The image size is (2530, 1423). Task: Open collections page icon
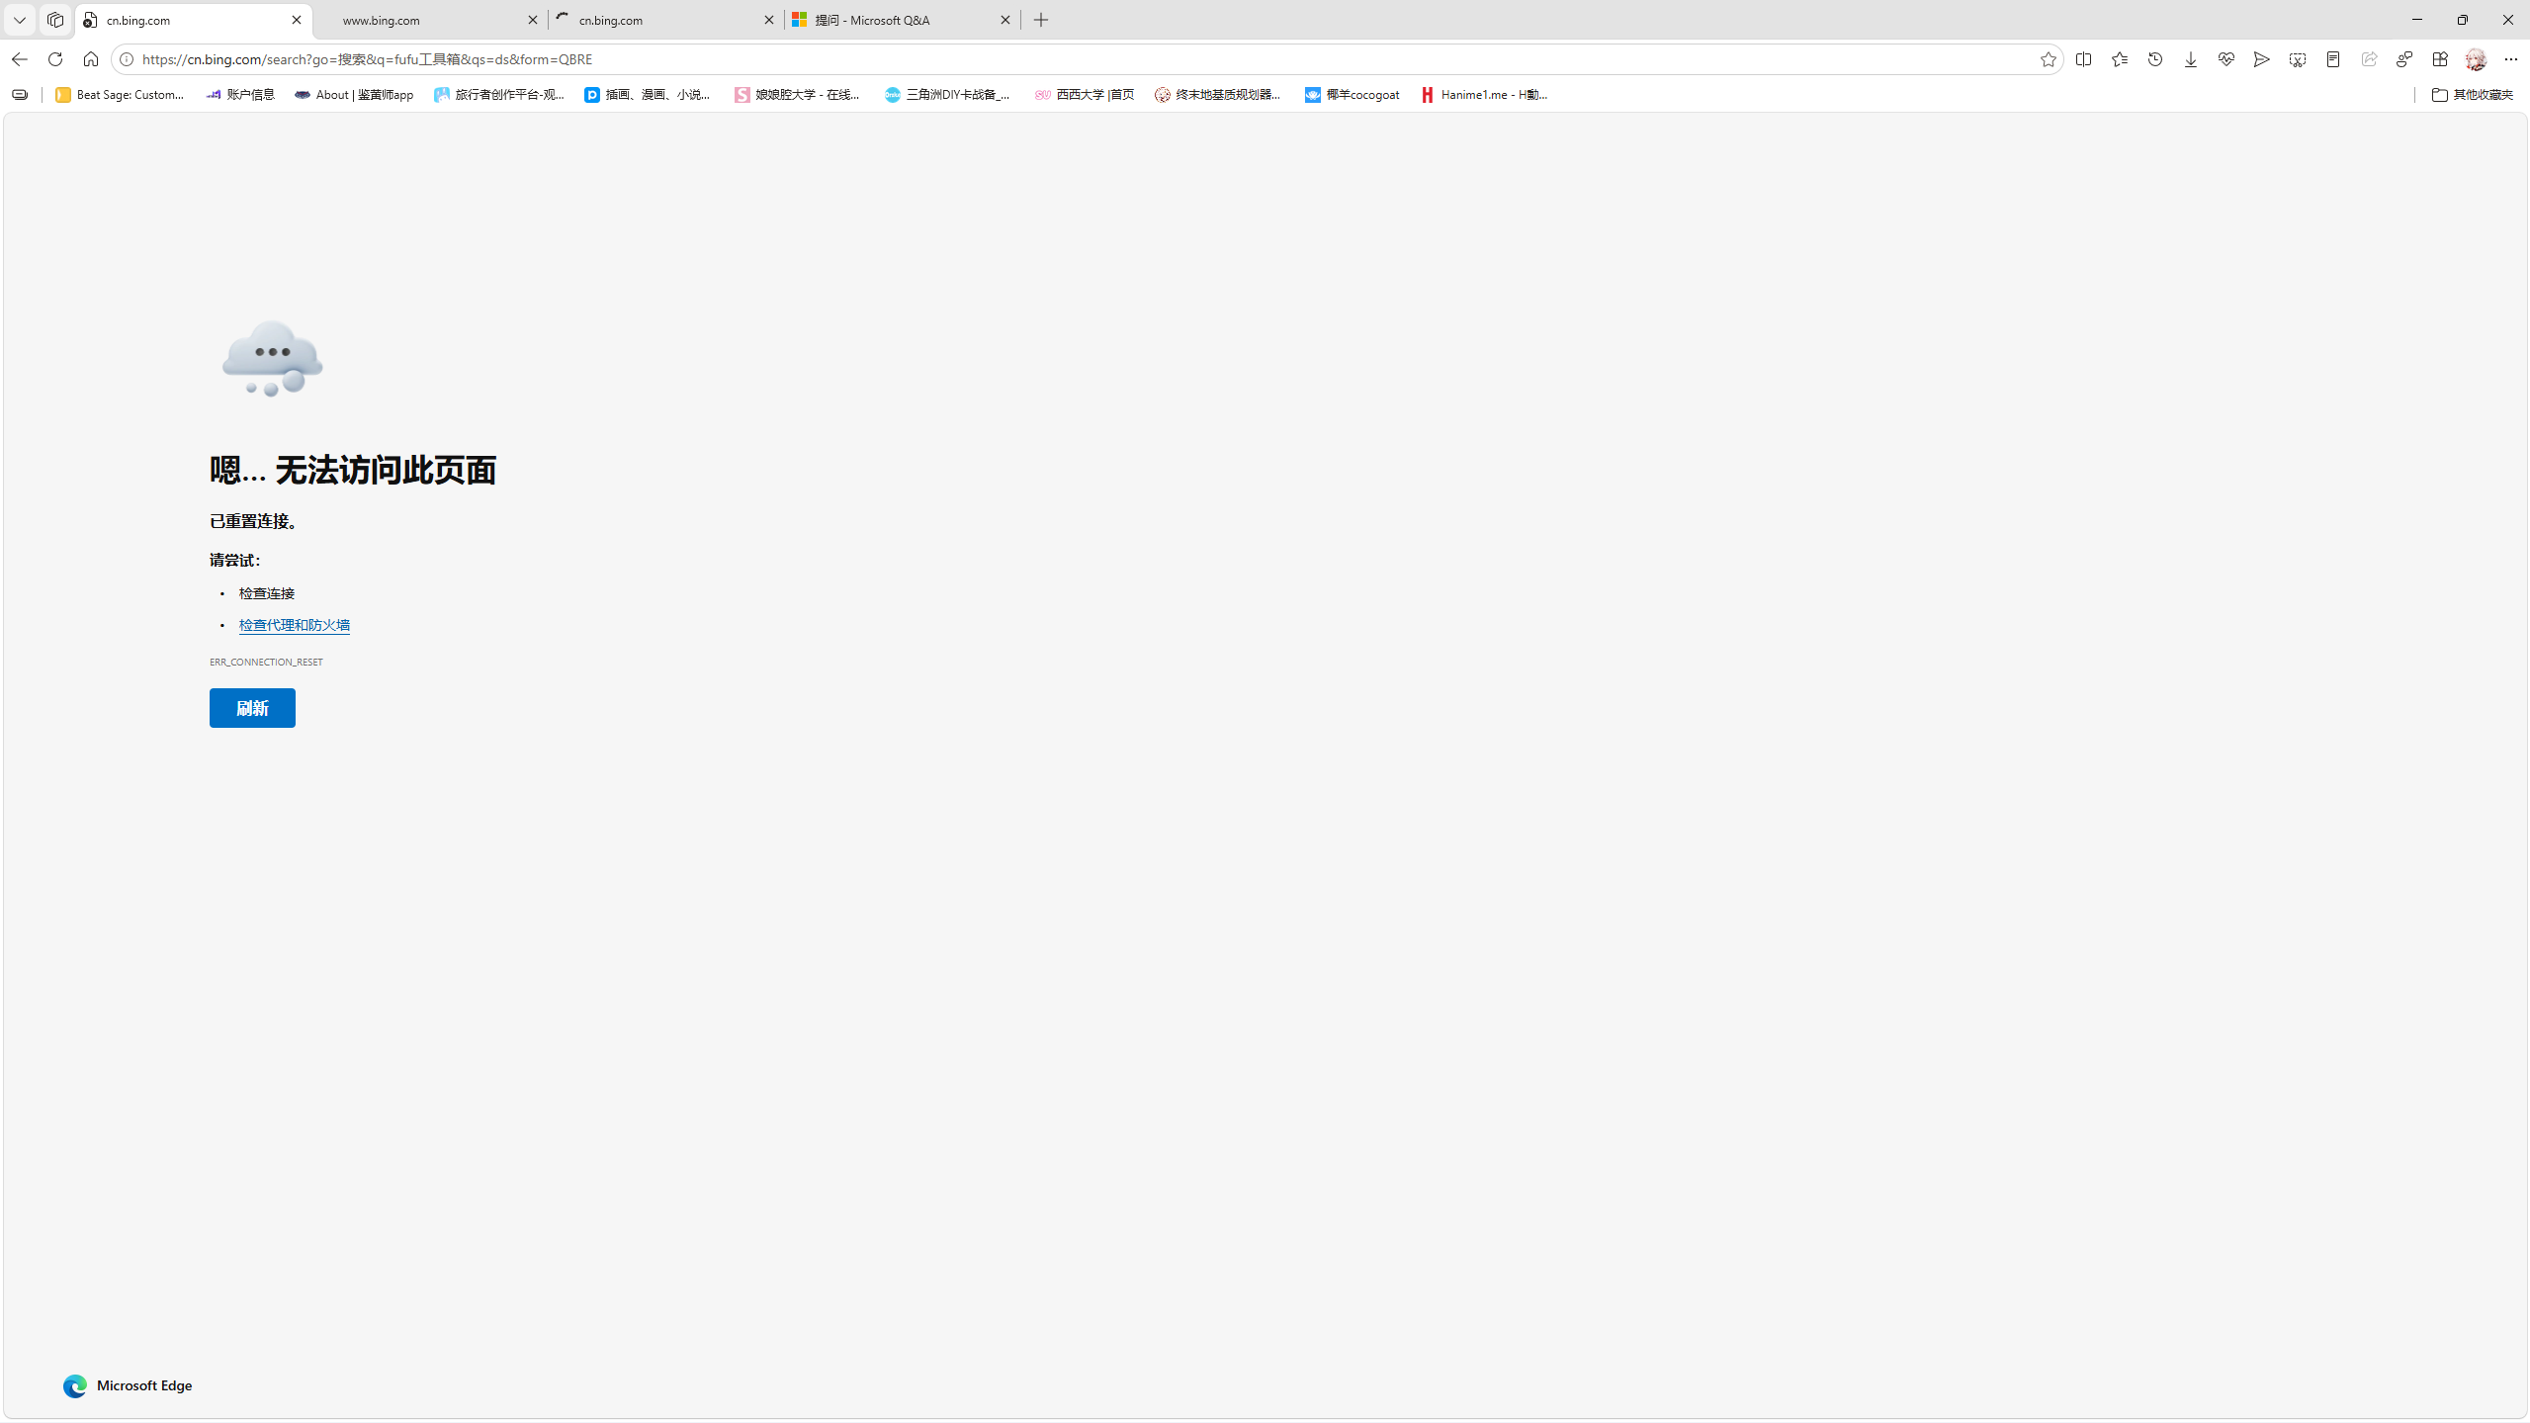click(x=2333, y=59)
